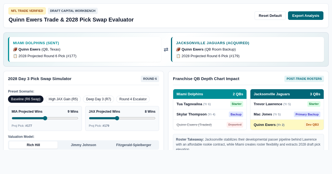Click the swap arrows icon between teams
The image size is (332, 174).
166,50
